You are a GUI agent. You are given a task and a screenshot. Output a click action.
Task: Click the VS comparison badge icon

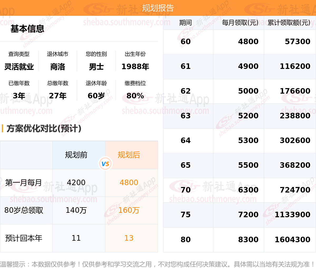point(105,164)
